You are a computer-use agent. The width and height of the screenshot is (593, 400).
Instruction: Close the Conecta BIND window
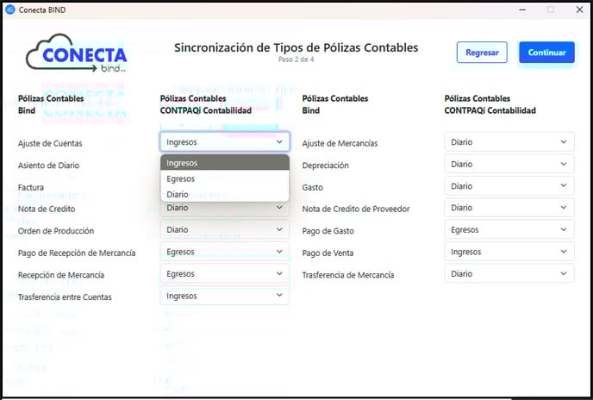point(579,9)
